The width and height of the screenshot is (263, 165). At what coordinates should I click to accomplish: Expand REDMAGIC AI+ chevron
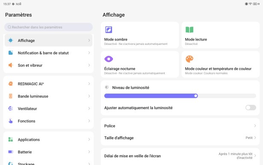89,84
